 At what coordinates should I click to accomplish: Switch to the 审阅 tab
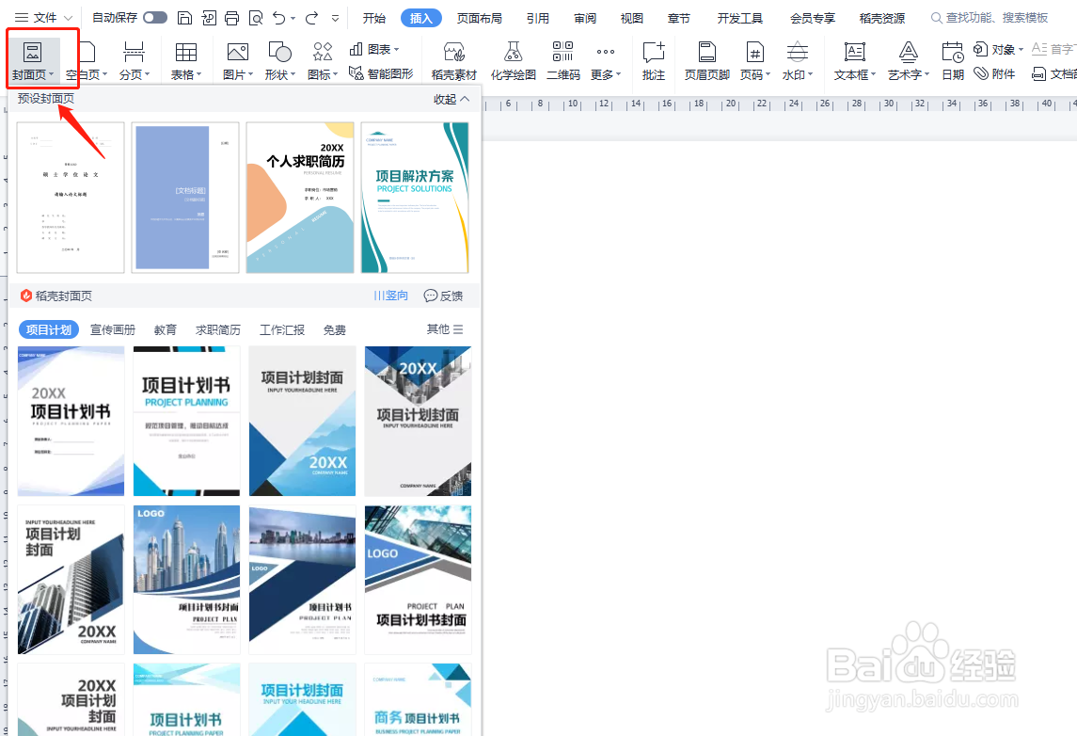pos(585,18)
